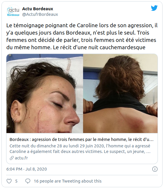Click the second description line 'Caroline a également fait'

pos(80,151)
